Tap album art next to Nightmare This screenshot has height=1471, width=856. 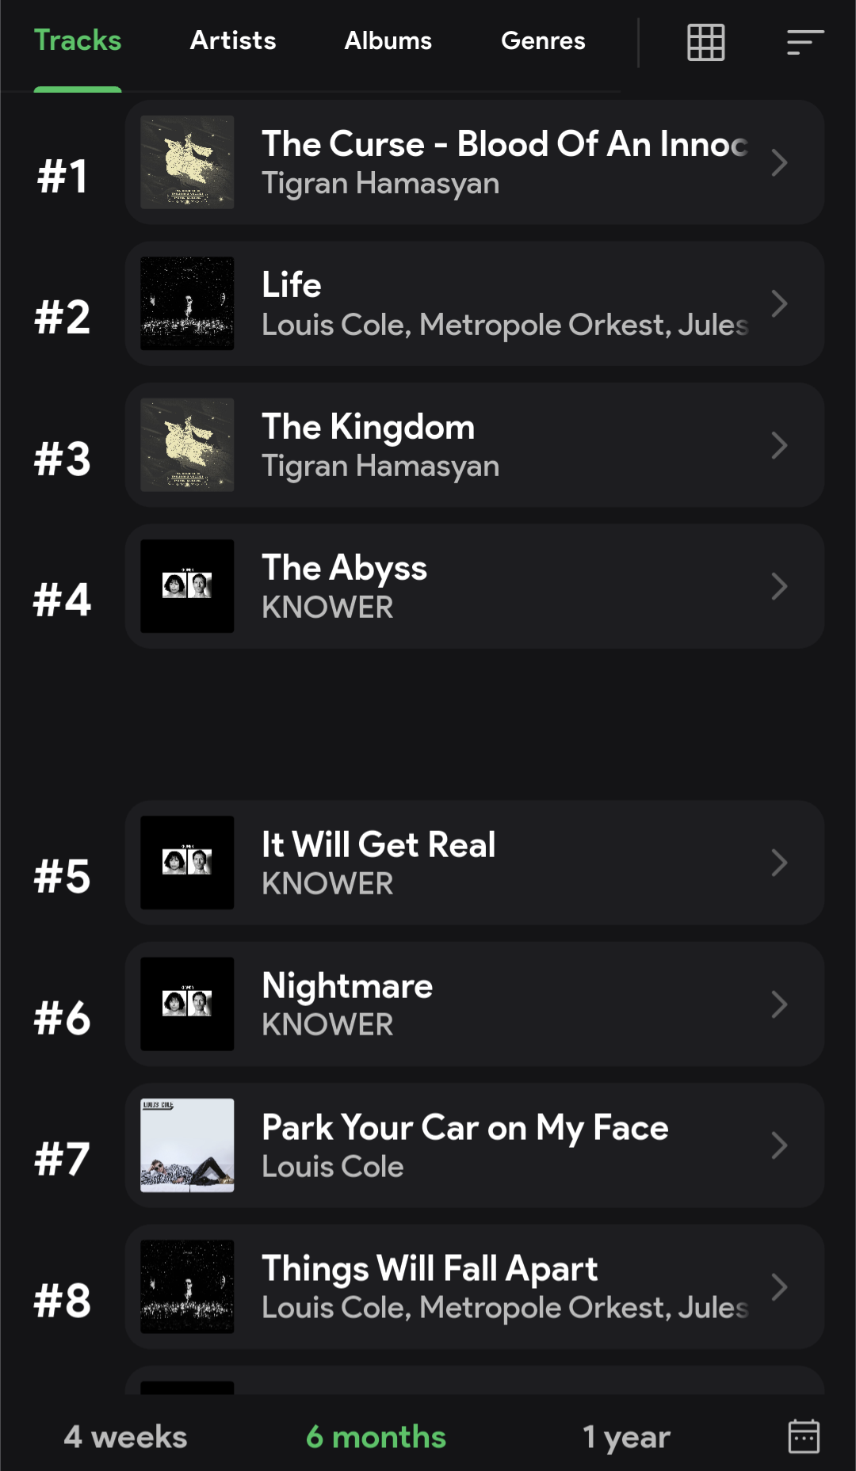click(x=187, y=1004)
